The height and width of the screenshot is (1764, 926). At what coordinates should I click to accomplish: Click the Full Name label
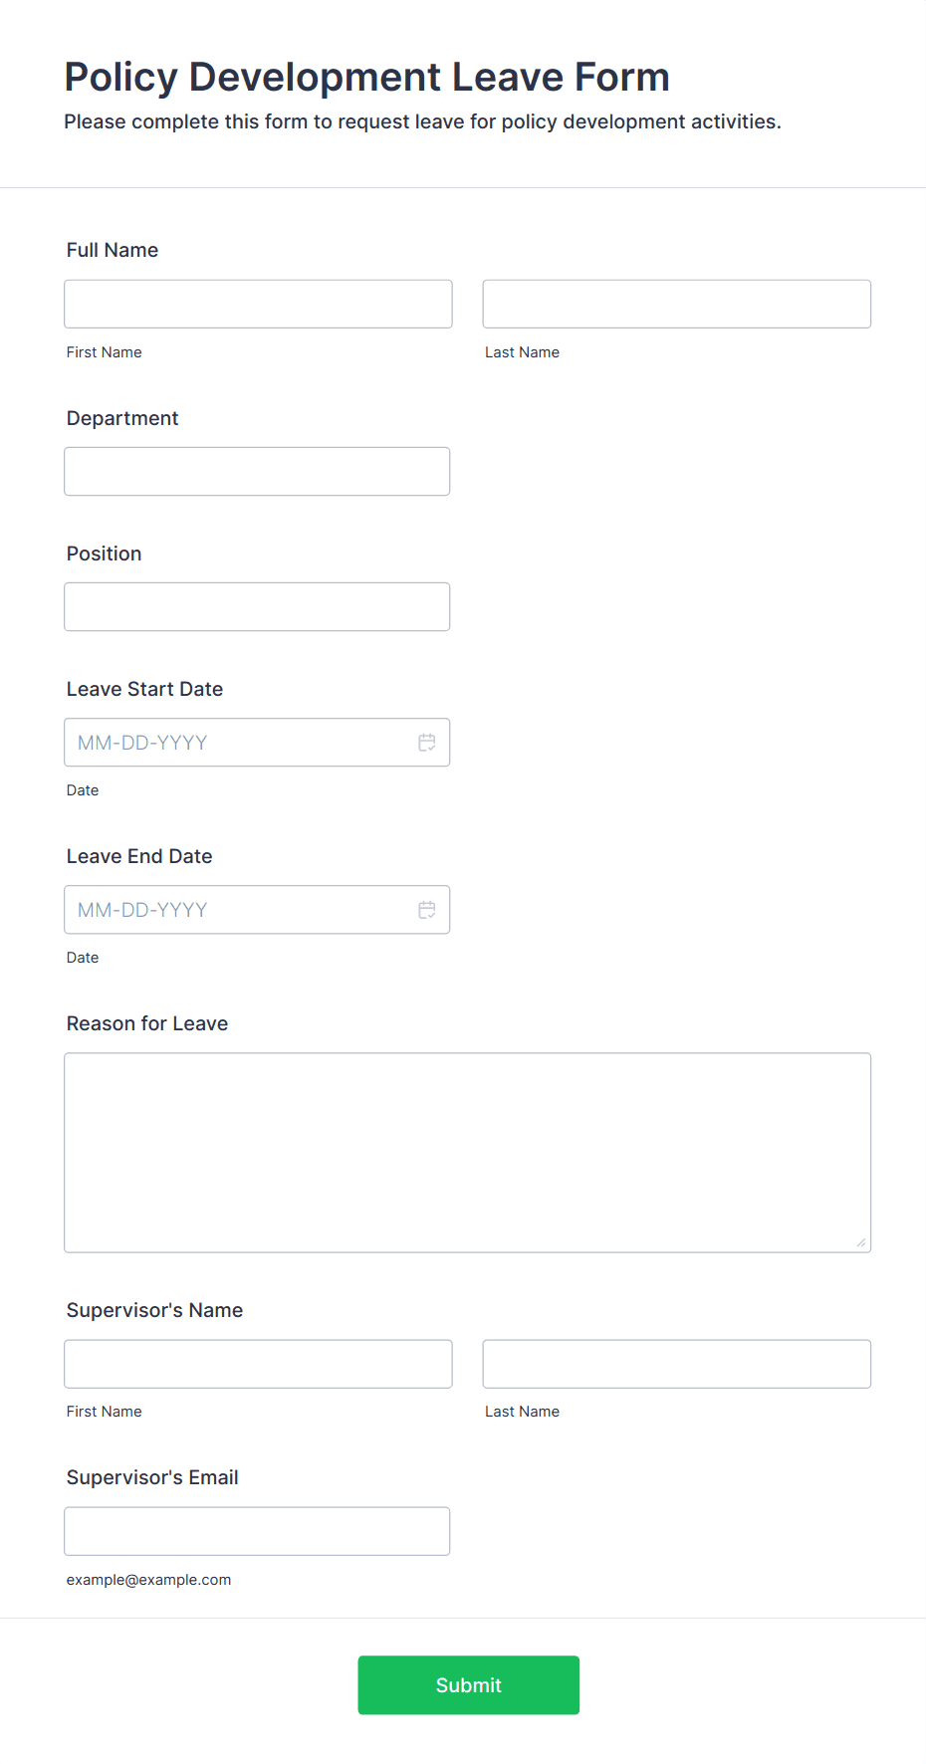click(x=113, y=250)
